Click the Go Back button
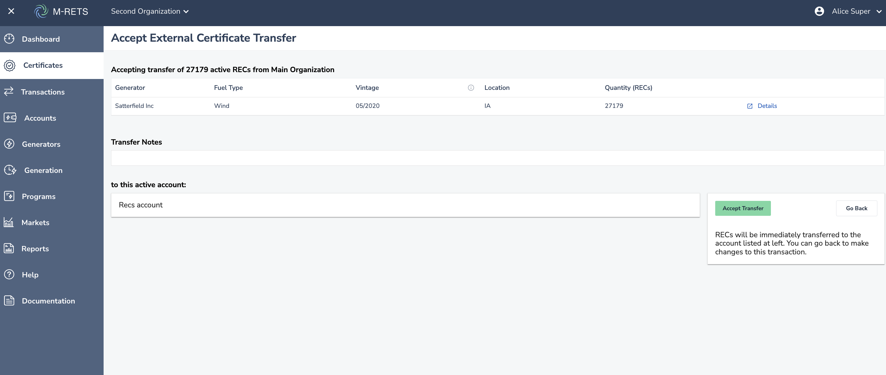Viewport: 886px width, 375px height. (x=856, y=208)
